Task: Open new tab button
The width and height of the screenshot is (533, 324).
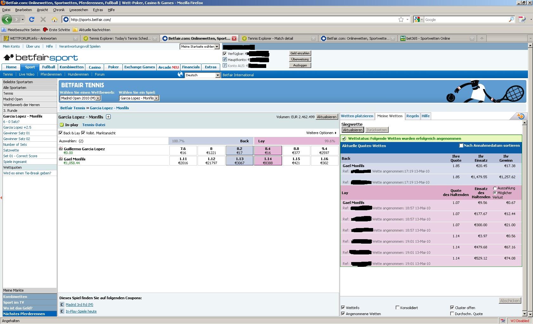Action: 482,38
